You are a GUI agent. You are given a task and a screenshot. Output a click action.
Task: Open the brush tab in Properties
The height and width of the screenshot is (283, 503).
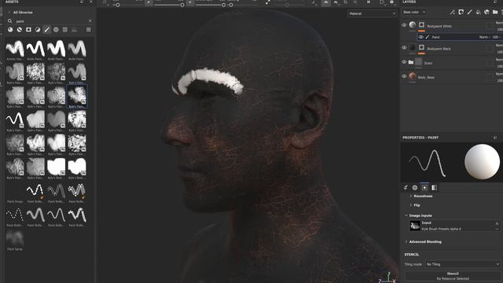coord(406,188)
